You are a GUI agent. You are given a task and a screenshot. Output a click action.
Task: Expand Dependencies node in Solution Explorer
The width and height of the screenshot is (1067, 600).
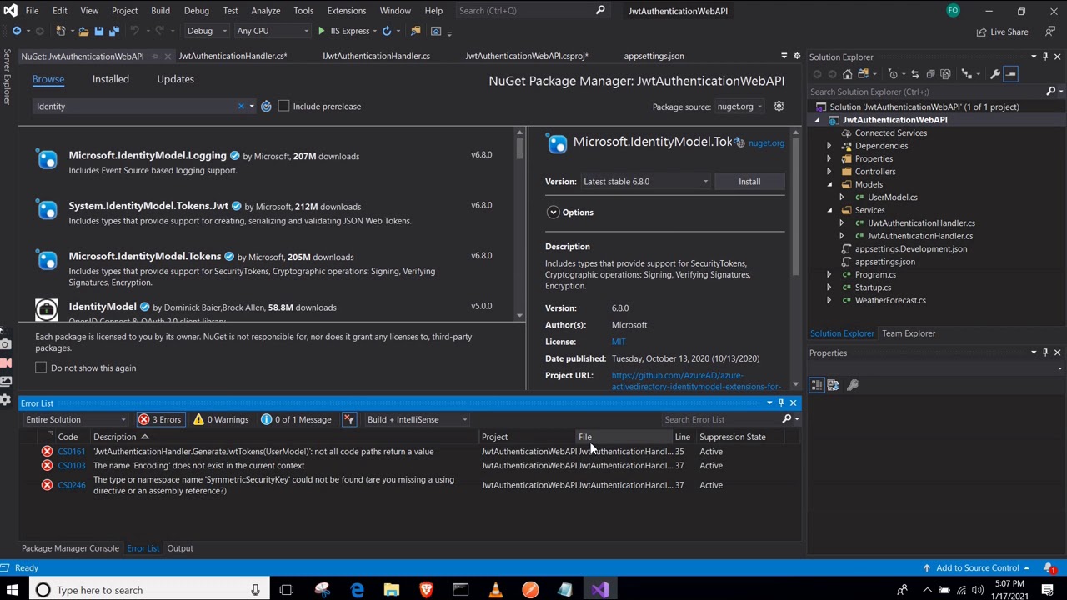point(829,146)
